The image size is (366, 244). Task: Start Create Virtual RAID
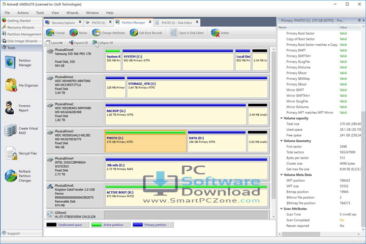pos(21,131)
